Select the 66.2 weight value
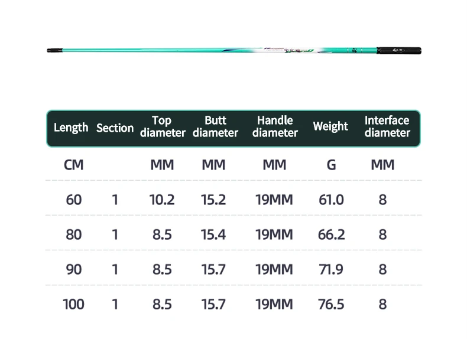This screenshot has width=467, height=339. click(331, 235)
